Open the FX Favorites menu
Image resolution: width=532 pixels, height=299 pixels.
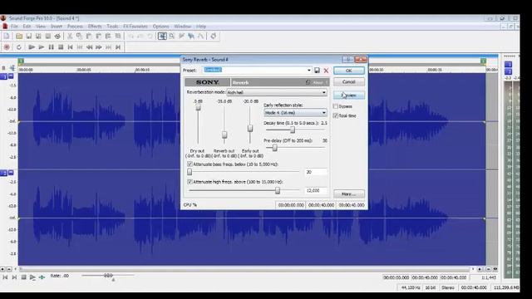(x=135, y=26)
